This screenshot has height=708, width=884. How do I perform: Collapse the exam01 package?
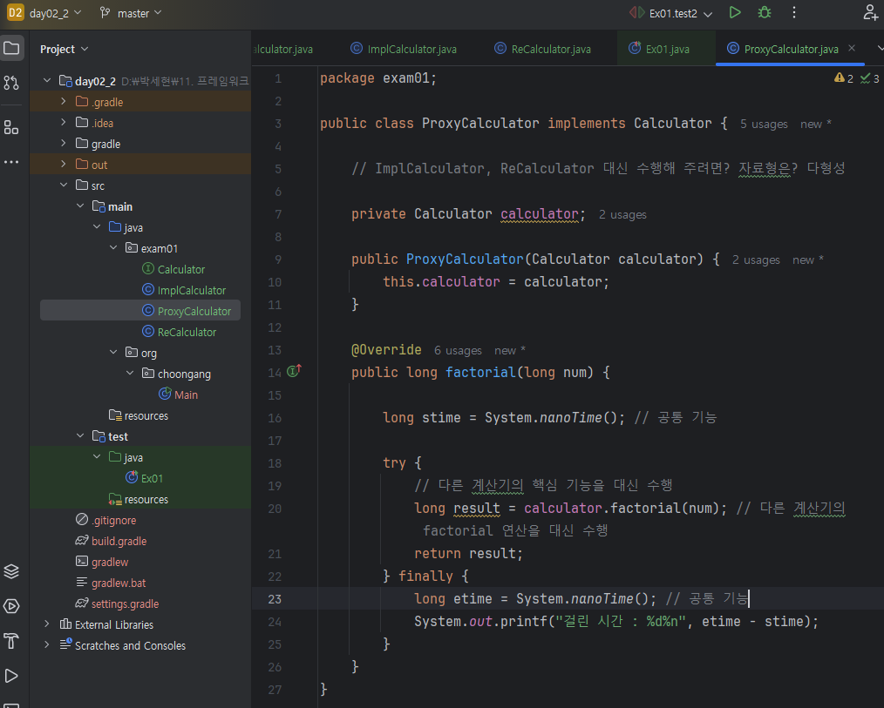pyautogui.click(x=114, y=248)
